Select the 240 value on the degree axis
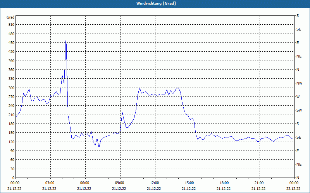The height and width of the screenshot is (193, 310). tap(12, 105)
